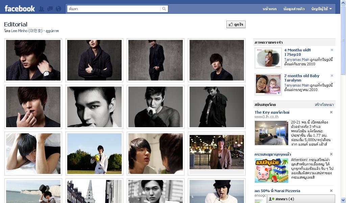Open the church steeple street photo
This screenshot has width=346, height=203.
[94, 191]
